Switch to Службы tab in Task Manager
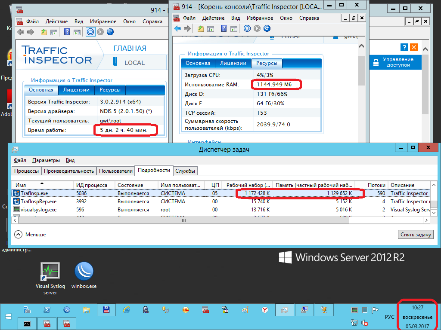This screenshot has width=441, height=330. [x=185, y=171]
